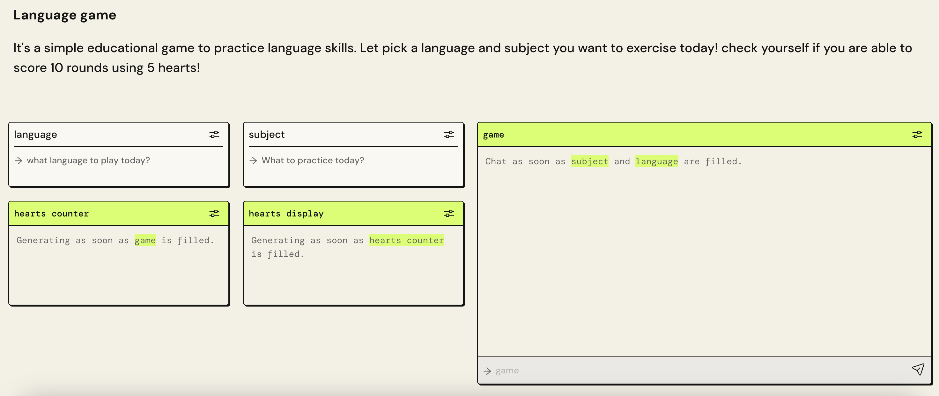Open settings icon on language card
The image size is (939, 396).
214,135
